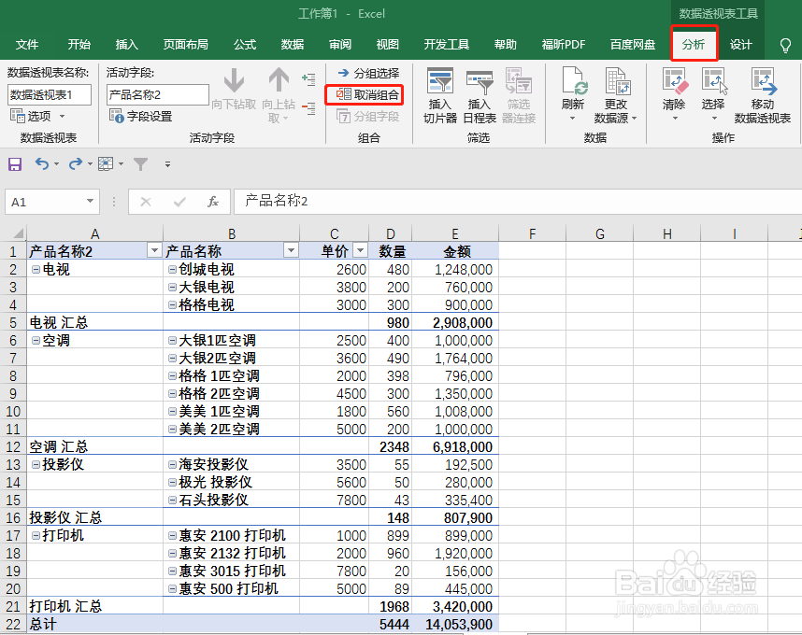Click the Filter funnel icon in quick access toolbar
The height and width of the screenshot is (635, 802).
click(140, 164)
